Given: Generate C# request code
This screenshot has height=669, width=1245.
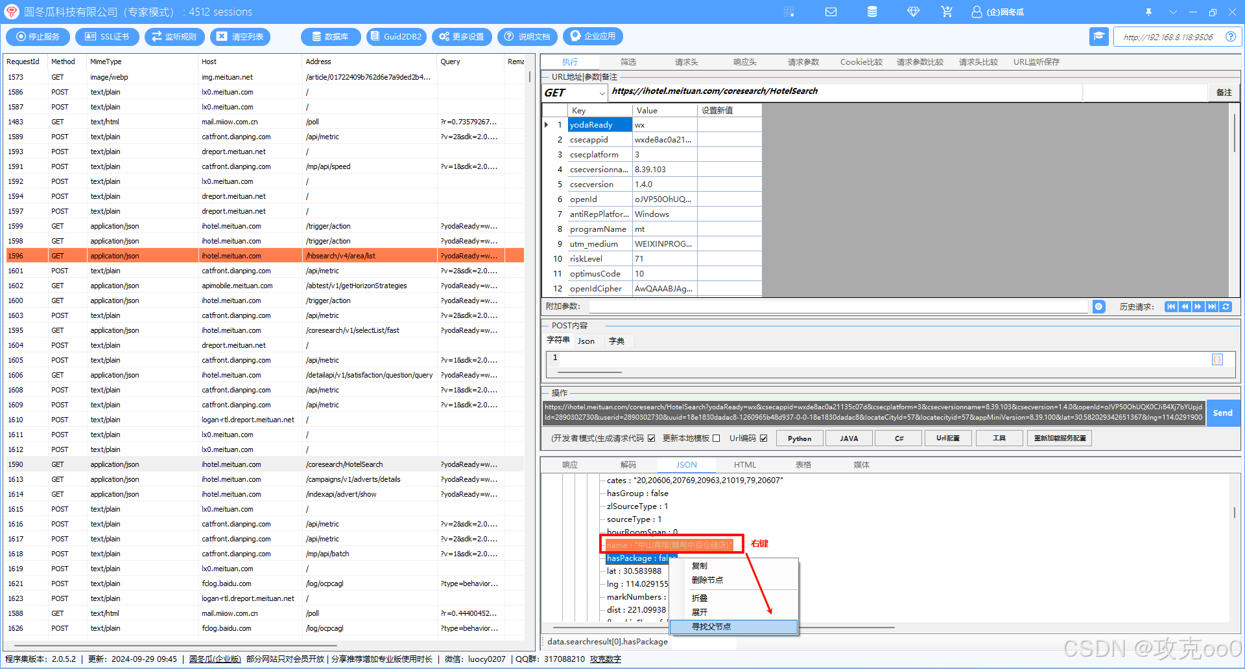Looking at the screenshot, I should coord(899,438).
